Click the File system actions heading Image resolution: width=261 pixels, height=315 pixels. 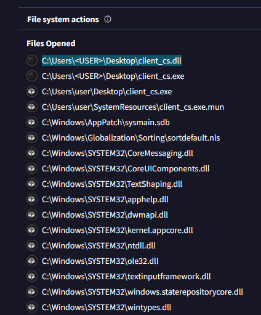tap(63, 20)
